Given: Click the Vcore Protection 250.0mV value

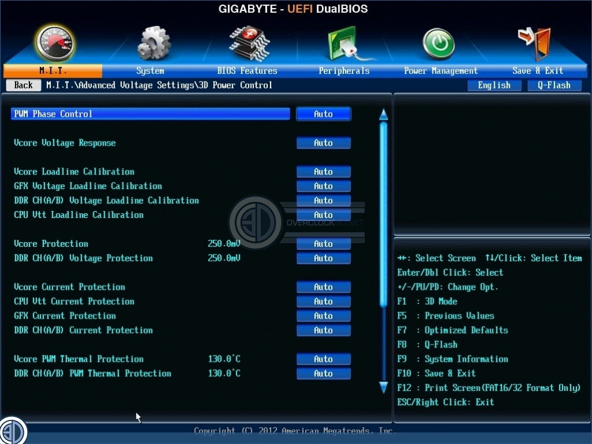Looking at the screenshot, I should tap(224, 243).
